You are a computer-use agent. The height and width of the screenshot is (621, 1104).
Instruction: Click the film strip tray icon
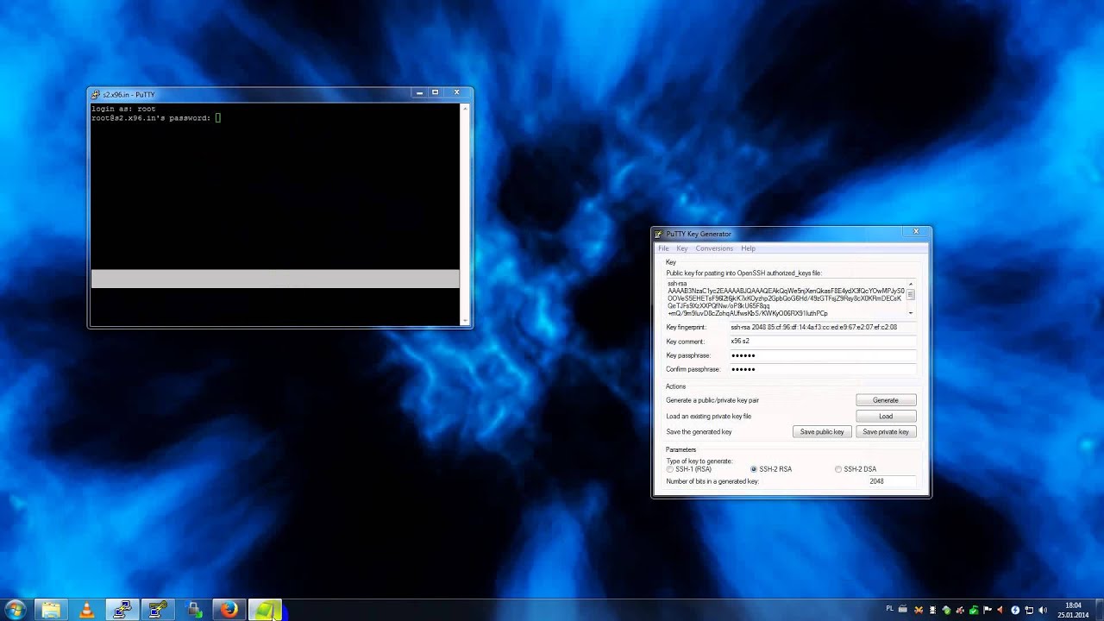pos(932,610)
